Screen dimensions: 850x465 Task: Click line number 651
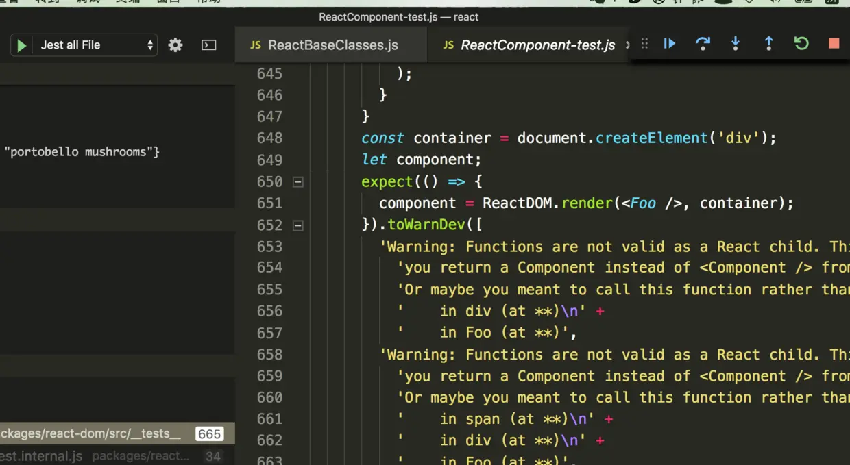[269, 203]
